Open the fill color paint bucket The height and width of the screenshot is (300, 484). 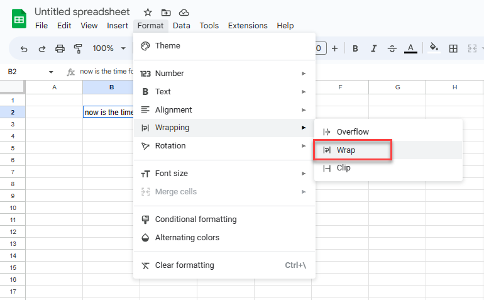[x=434, y=48]
